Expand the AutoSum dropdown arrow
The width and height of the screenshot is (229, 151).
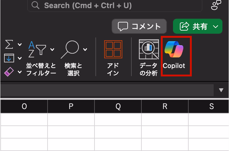20,44
